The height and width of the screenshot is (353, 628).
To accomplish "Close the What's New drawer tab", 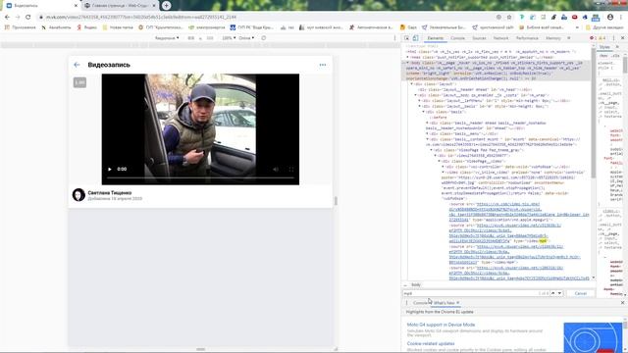I will 458,303.
